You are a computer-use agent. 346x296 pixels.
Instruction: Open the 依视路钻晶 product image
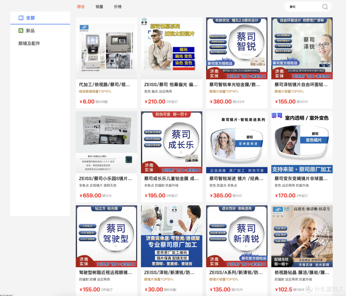click(302, 236)
